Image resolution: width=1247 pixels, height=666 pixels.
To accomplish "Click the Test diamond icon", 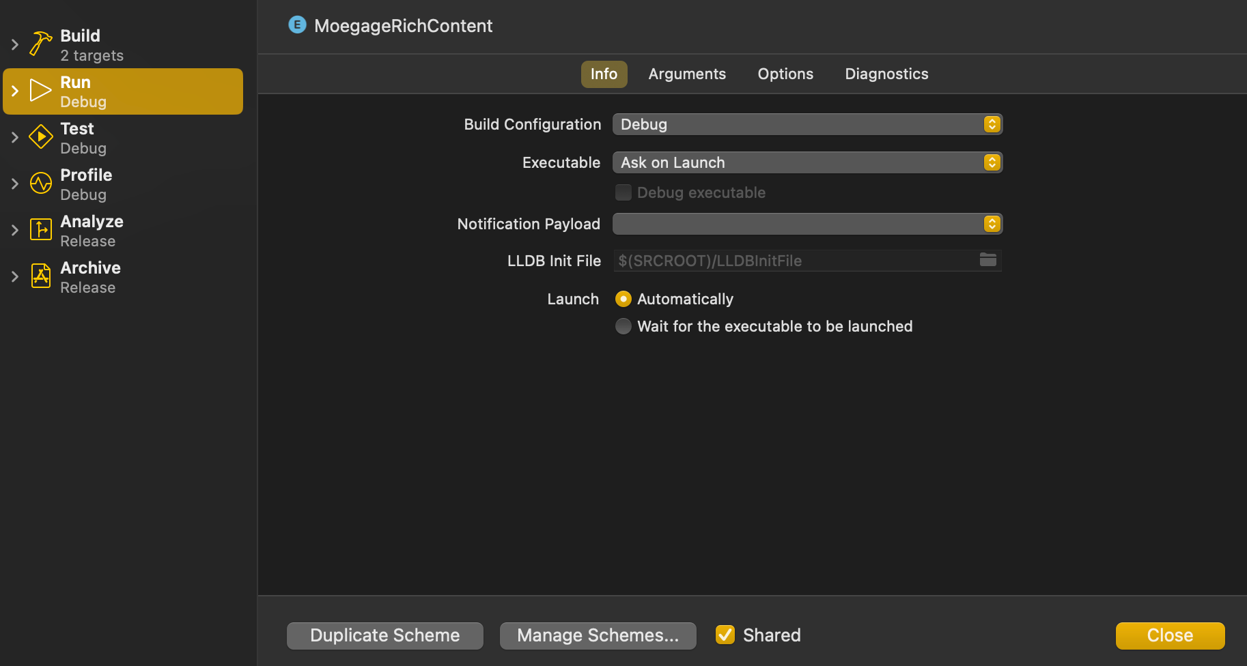I will pos(40,137).
